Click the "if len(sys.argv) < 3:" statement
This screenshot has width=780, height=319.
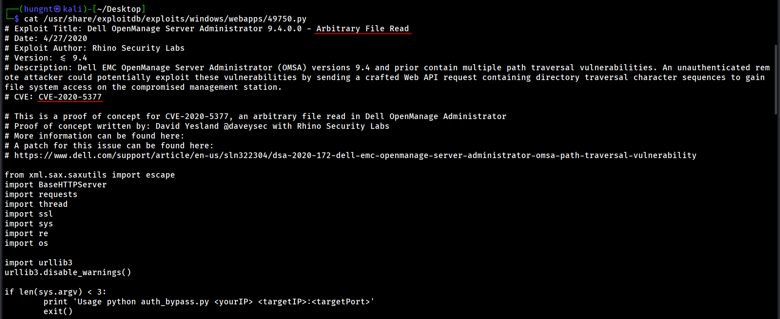pyautogui.click(x=55, y=292)
